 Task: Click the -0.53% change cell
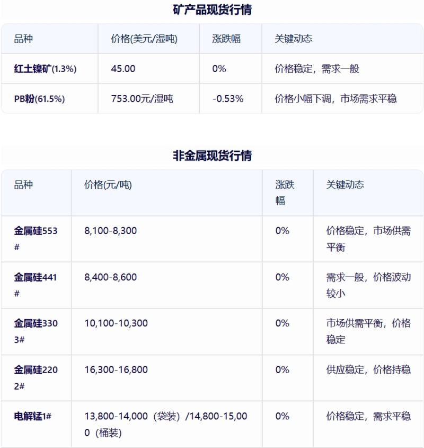(x=228, y=99)
